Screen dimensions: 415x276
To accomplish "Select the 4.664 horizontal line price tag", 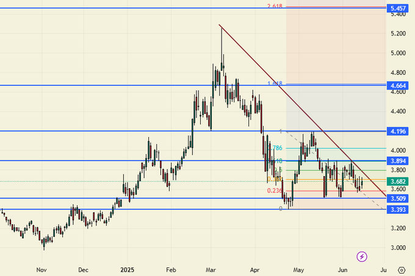I will click(401, 85).
